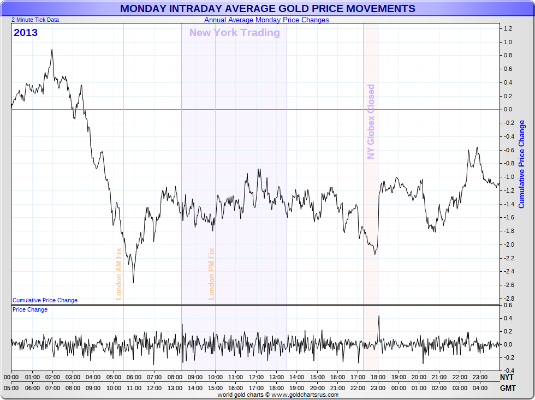Click the 'Price Change' label in the lower panel
Image resolution: width=535 pixels, height=400 pixels.
coord(30,309)
